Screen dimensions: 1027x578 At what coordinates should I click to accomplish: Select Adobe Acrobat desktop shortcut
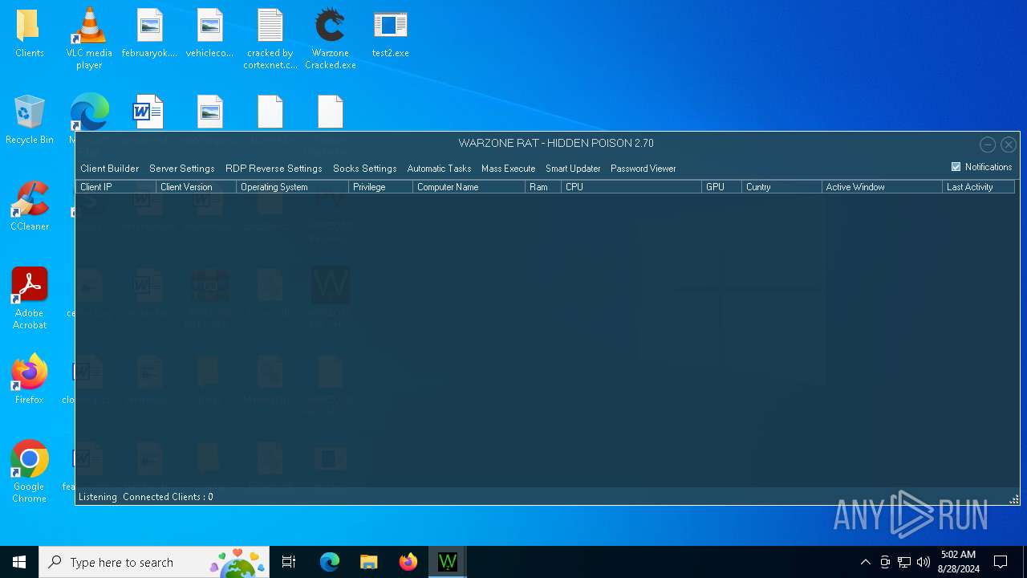click(x=30, y=298)
